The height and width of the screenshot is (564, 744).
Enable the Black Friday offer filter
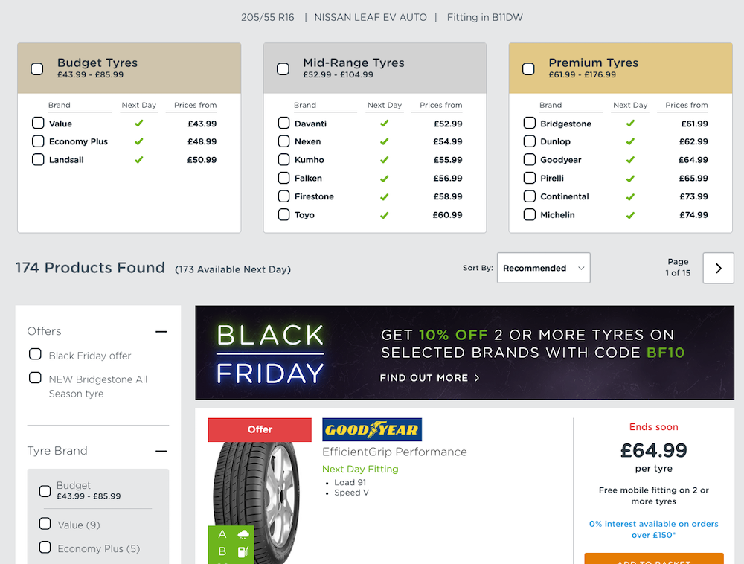click(x=35, y=354)
